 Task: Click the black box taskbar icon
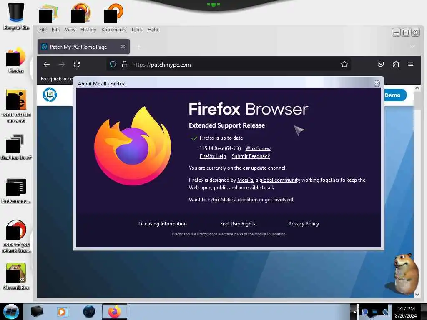(37, 312)
